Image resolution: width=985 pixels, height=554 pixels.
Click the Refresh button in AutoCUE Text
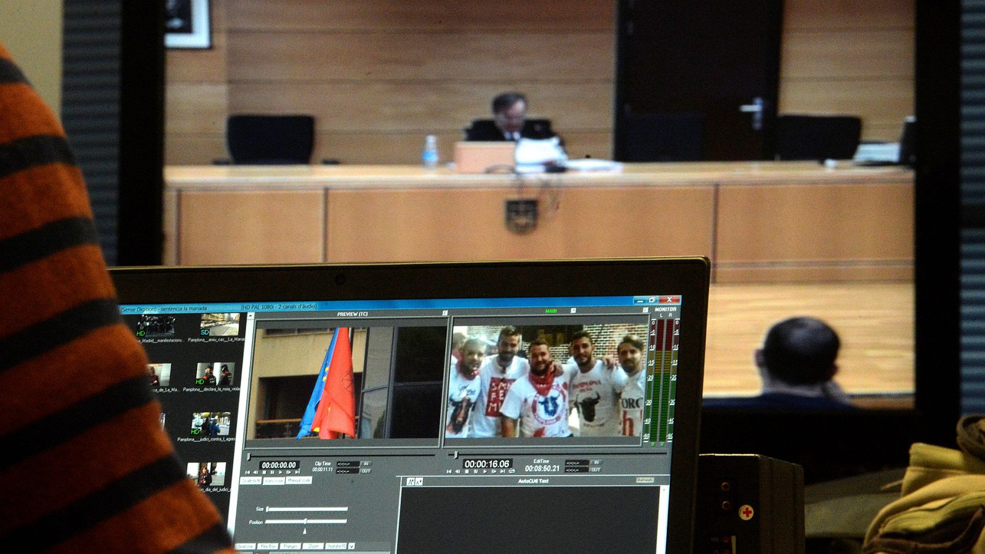tap(645, 480)
